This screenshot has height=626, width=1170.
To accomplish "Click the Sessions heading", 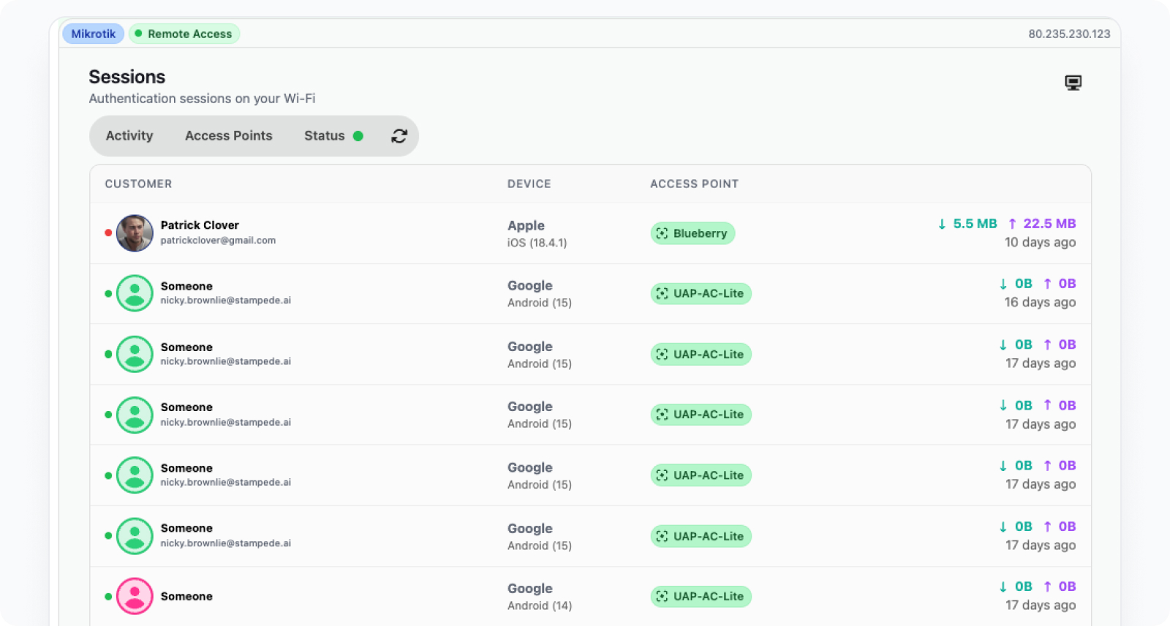I will pos(127,77).
